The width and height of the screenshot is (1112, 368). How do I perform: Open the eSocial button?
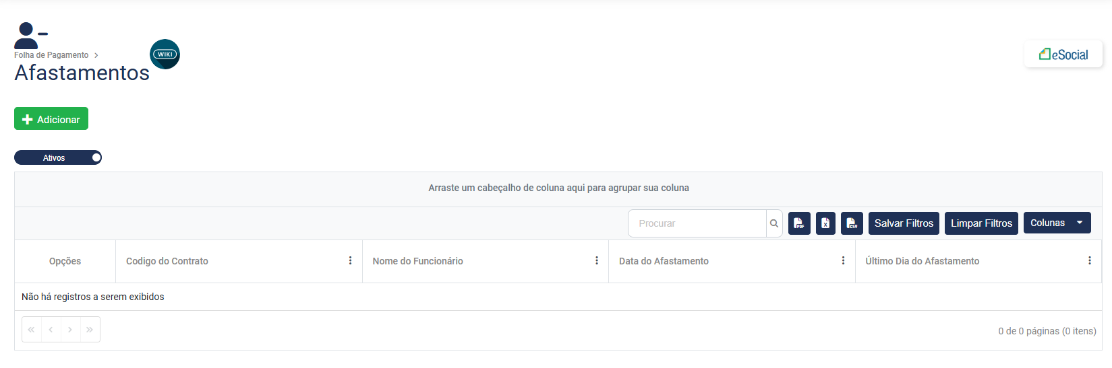pyautogui.click(x=1063, y=54)
